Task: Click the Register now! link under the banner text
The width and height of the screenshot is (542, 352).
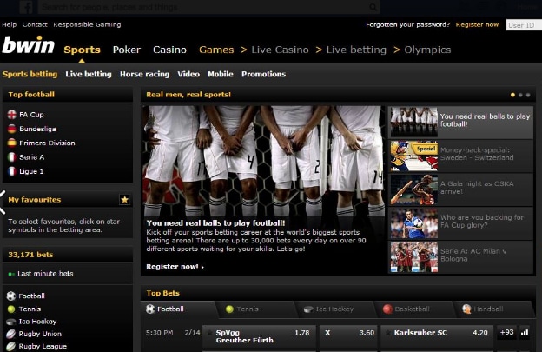Action: click(x=175, y=267)
